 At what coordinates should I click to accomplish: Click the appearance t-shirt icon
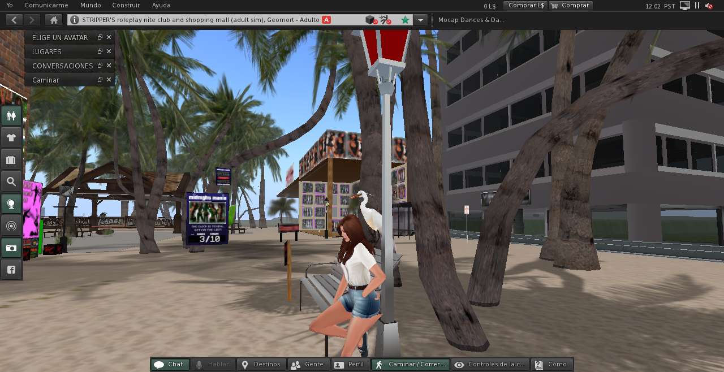coord(11,137)
